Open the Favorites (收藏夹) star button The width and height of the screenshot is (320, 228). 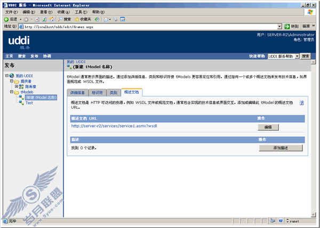(x=83, y=19)
